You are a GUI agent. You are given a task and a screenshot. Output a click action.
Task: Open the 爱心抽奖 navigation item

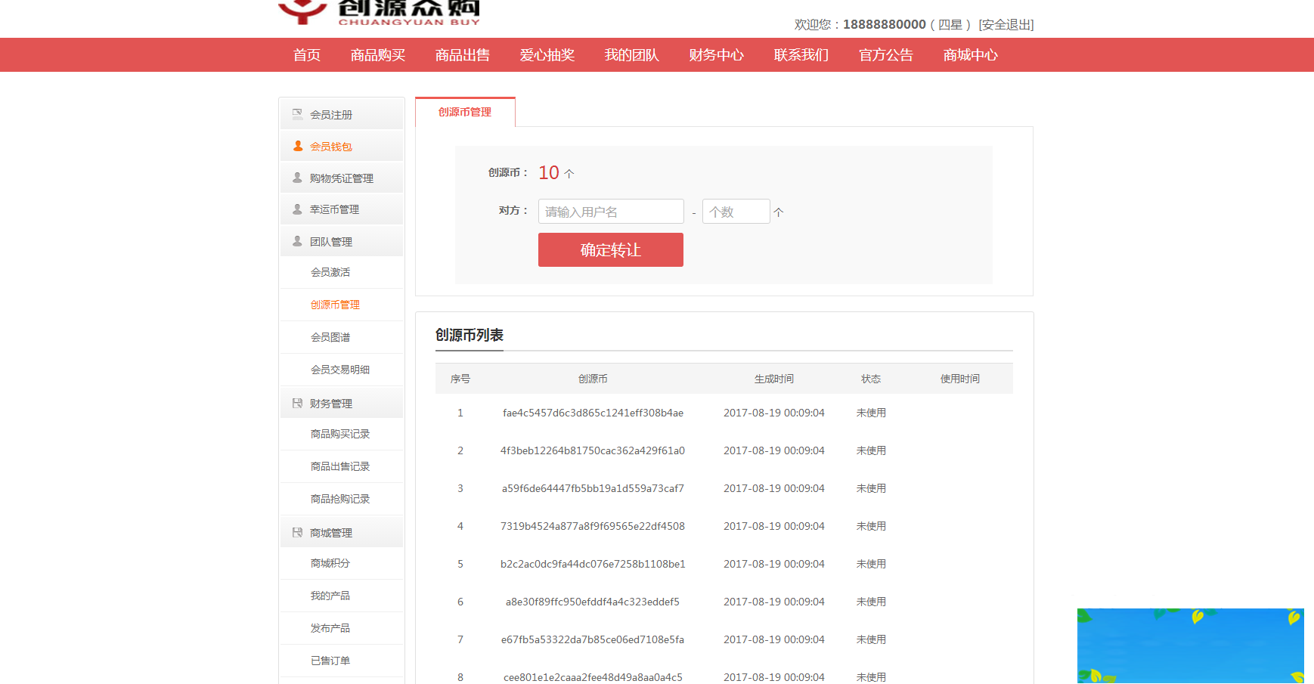(547, 54)
